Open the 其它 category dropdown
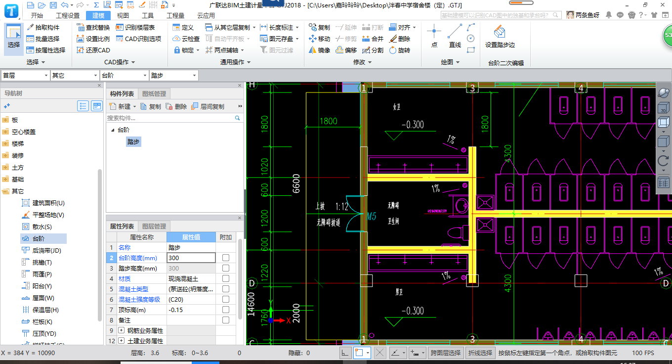 (x=75, y=75)
